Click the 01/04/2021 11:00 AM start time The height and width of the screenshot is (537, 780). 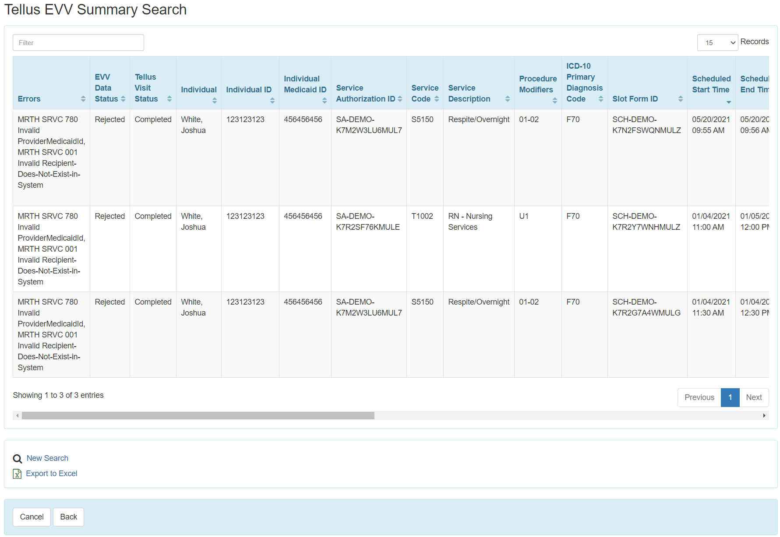pos(711,221)
